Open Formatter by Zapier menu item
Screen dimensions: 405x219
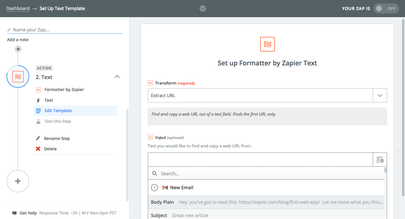pyautogui.click(x=64, y=89)
